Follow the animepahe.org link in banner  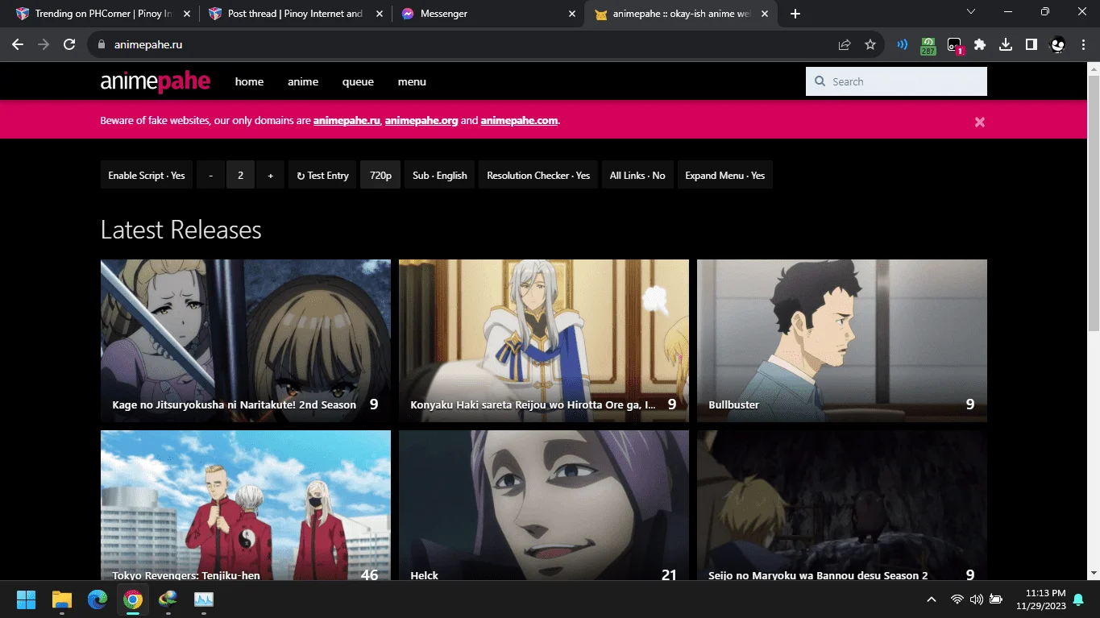(x=421, y=121)
